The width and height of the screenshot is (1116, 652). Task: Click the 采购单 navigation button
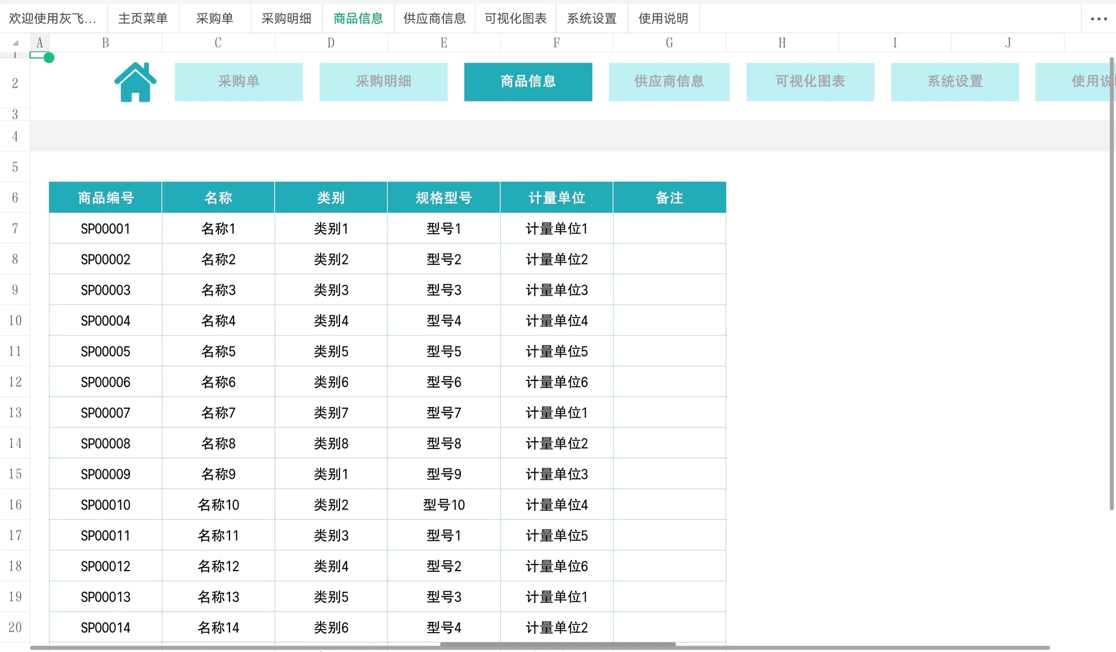point(239,81)
